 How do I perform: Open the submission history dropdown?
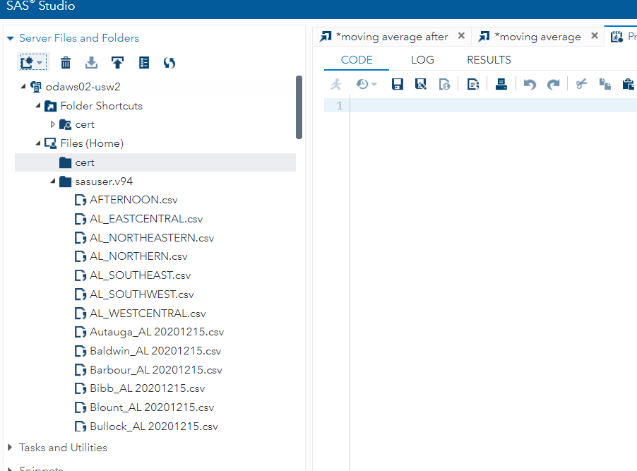click(x=366, y=84)
